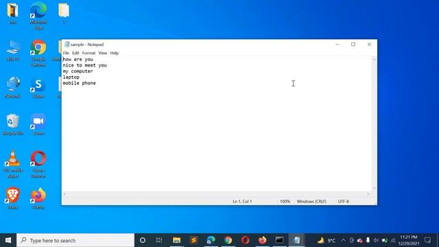
Task: Open Command Prompt from the taskbar
Action: tap(279, 240)
